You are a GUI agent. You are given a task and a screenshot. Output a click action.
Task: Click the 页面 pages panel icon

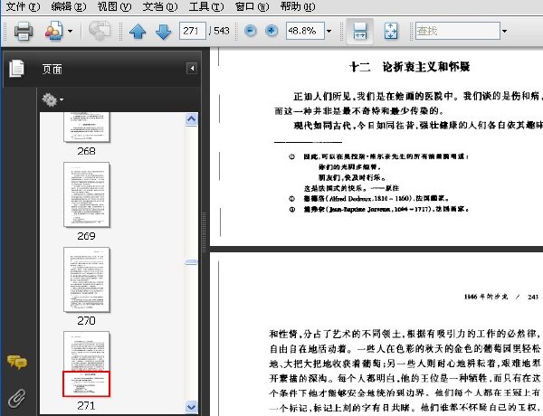[x=17, y=69]
